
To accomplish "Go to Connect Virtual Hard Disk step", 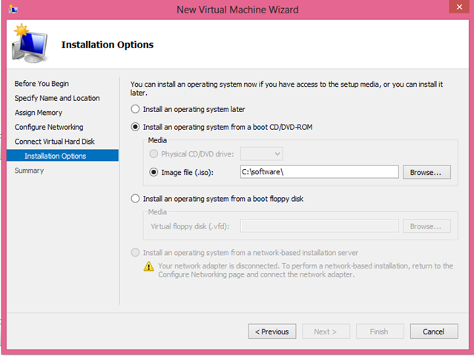I will tap(55, 141).
